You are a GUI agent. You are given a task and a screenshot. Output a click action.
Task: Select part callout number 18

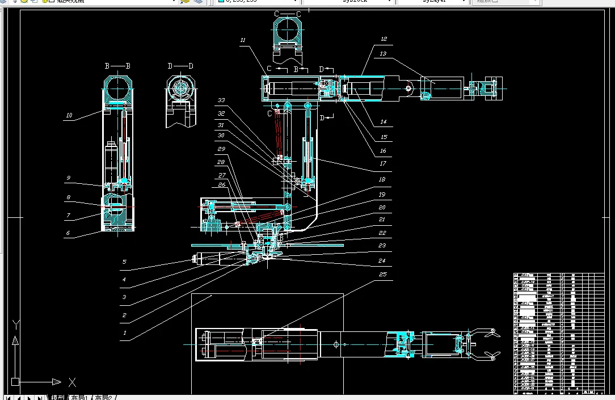[x=382, y=180]
